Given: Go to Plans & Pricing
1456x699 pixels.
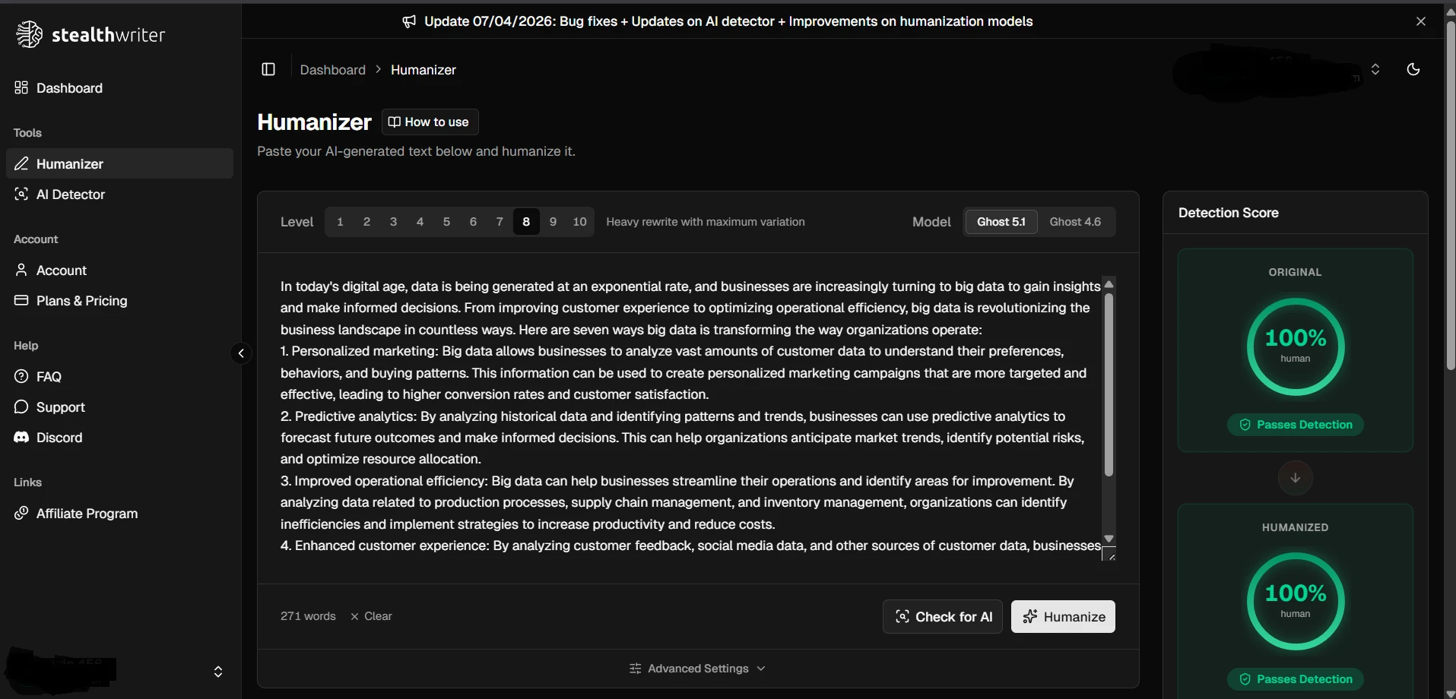Looking at the screenshot, I should point(81,301).
